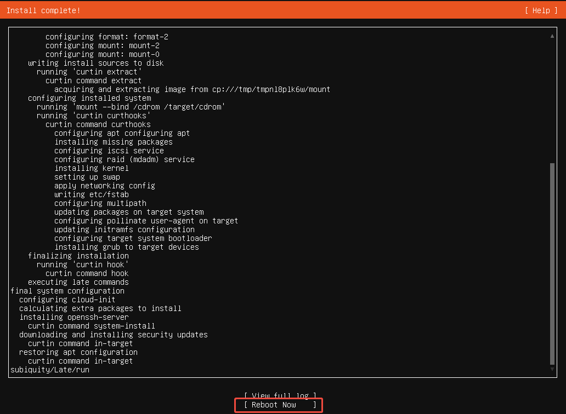Open the View full log option
Image resolution: width=566 pixels, height=414 pixels.
click(x=280, y=395)
